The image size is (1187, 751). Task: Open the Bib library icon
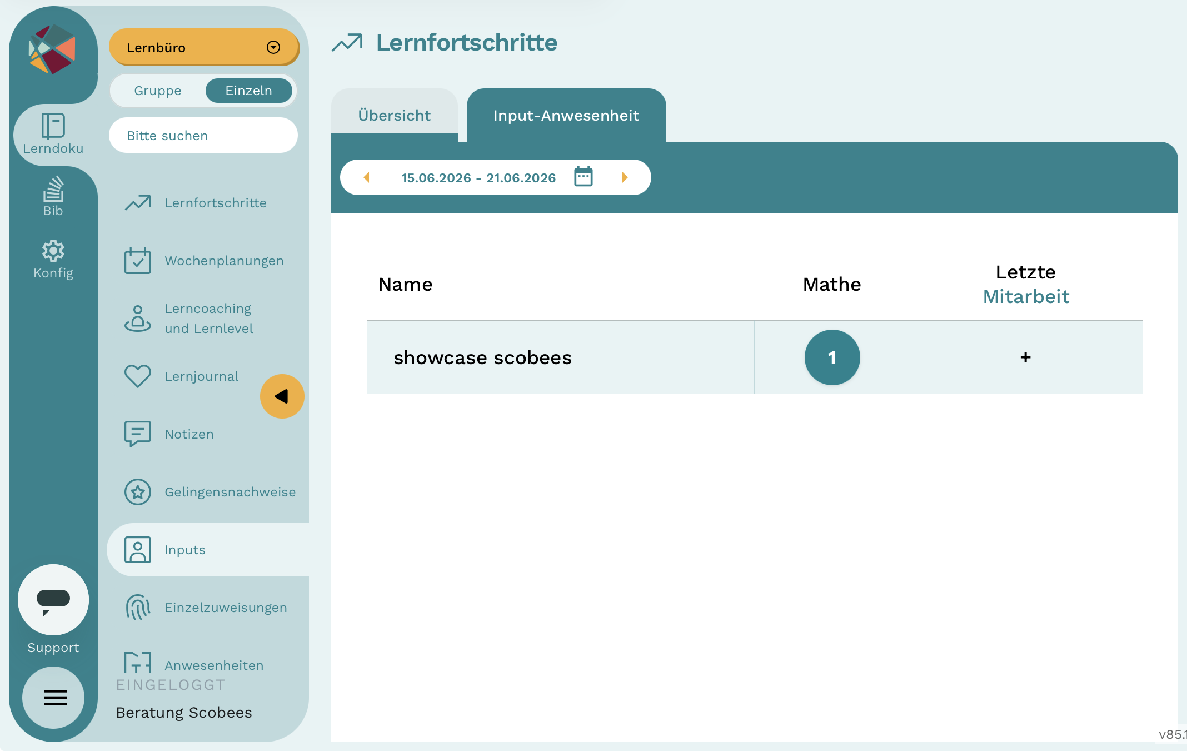pyautogui.click(x=53, y=189)
